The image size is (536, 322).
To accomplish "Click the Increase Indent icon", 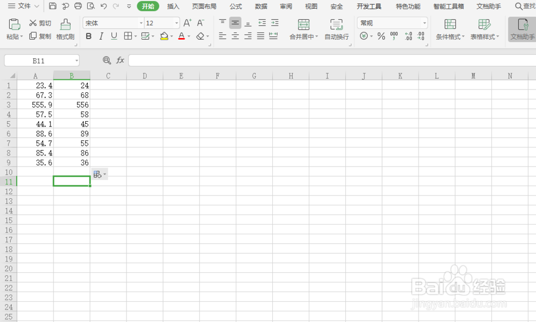I will (x=275, y=23).
